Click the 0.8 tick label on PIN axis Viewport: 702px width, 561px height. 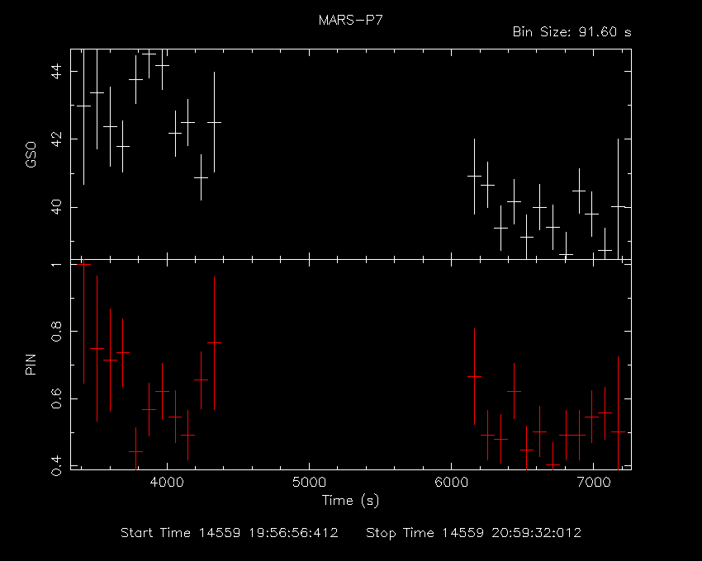coord(56,331)
